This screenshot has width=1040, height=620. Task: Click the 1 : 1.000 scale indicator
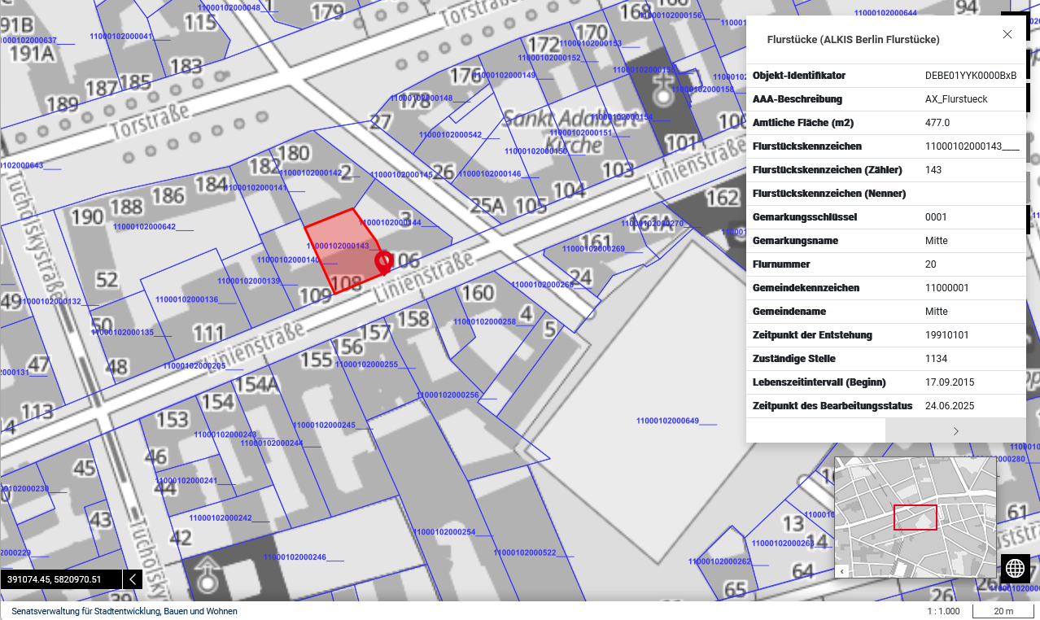click(943, 611)
